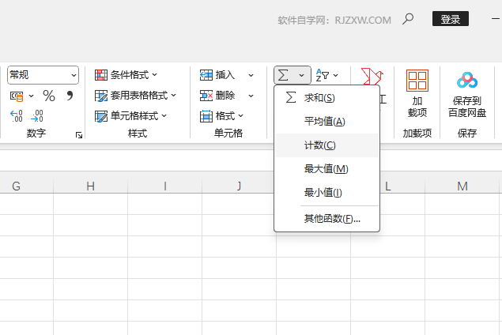The width and height of the screenshot is (502, 335).
Task: Click the percent style icon
Action: coord(49,96)
